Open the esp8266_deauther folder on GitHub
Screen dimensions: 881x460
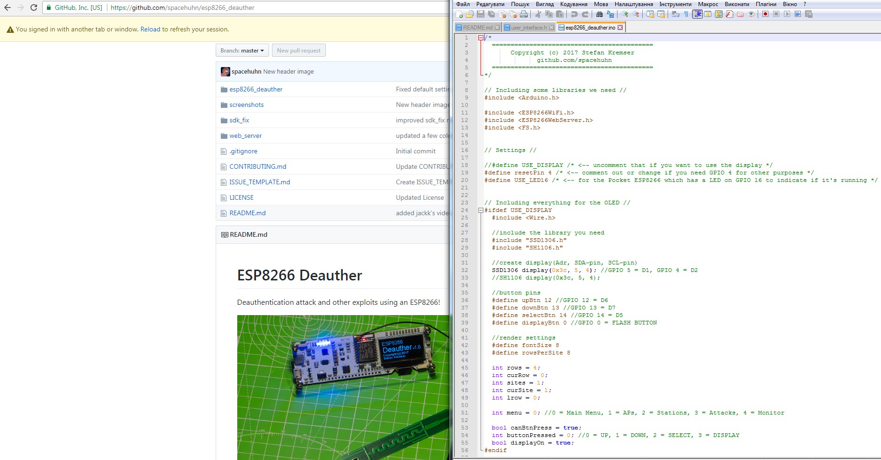[x=256, y=89]
